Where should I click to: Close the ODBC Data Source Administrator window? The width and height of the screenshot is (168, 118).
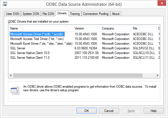click(x=162, y=3)
